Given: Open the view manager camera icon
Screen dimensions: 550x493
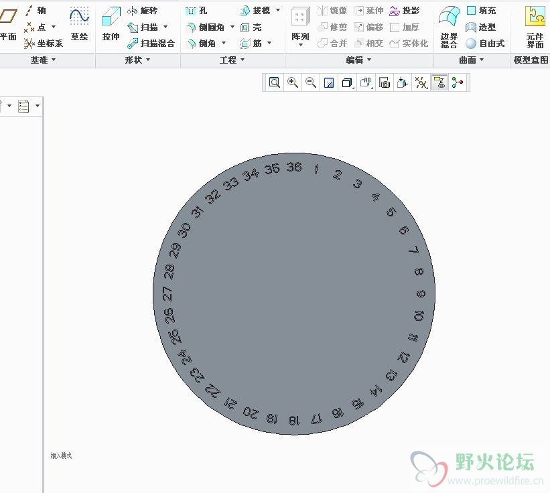Looking at the screenshot, I should pos(385,83).
